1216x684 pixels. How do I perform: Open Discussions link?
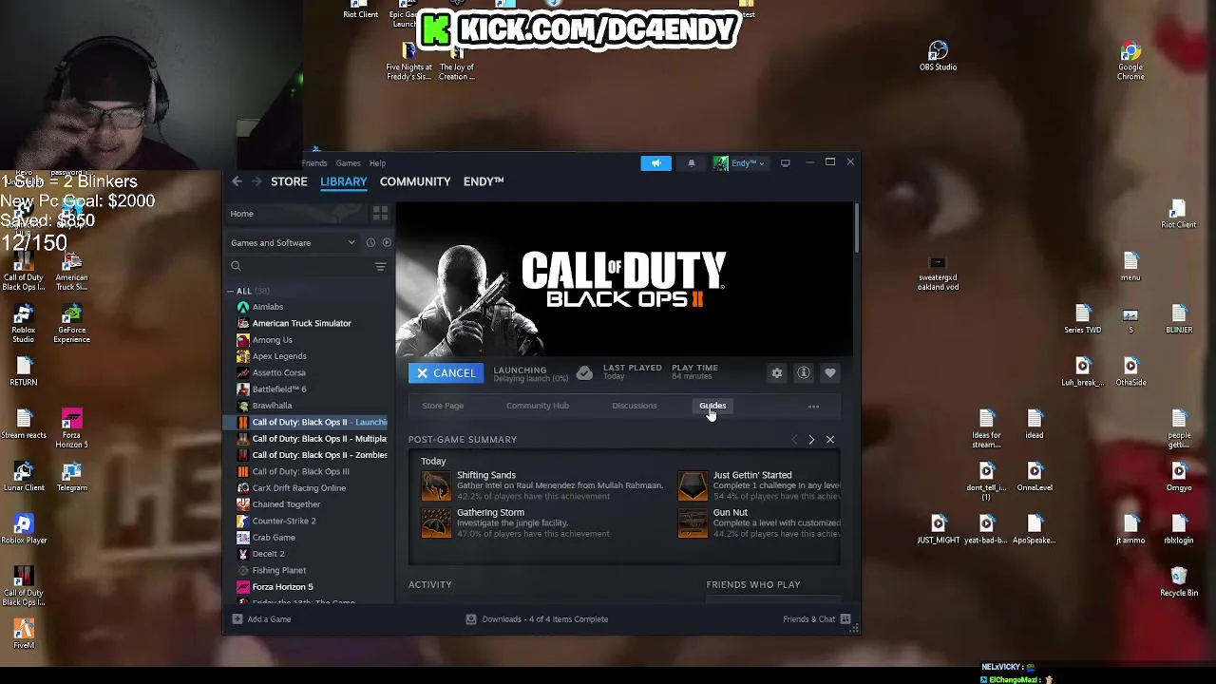point(634,406)
